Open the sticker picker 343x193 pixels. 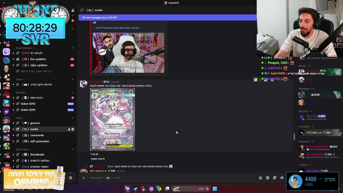coord(275,178)
